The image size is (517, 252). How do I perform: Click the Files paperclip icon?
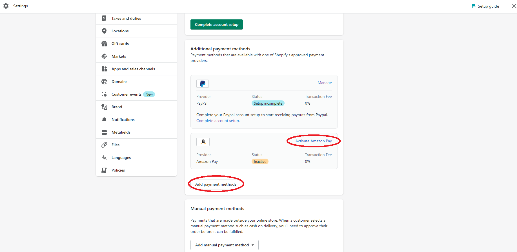click(104, 145)
